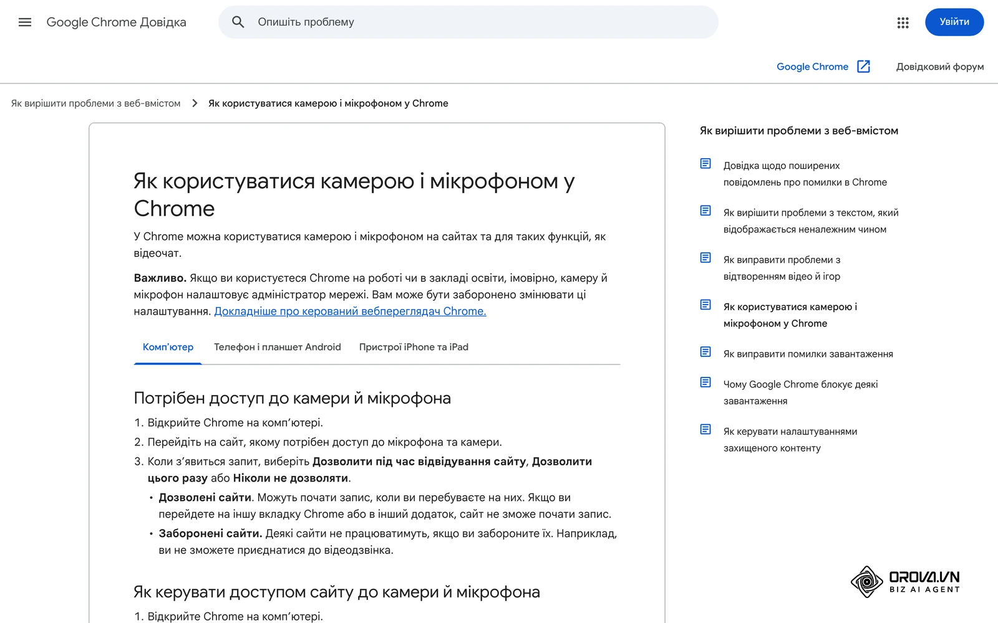The width and height of the screenshot is (998, 623).
Task: Open sidebar link 'Довідка щодо поширених повідомлень про помилки'
Action: (x=805, y=174)
